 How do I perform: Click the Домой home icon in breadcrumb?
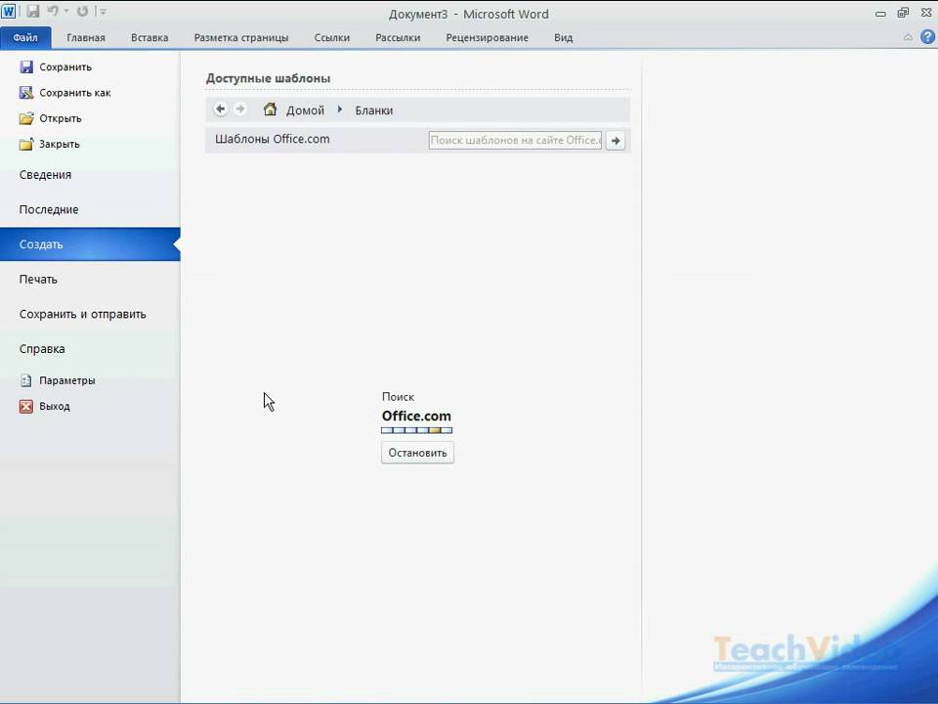(270, 109)
